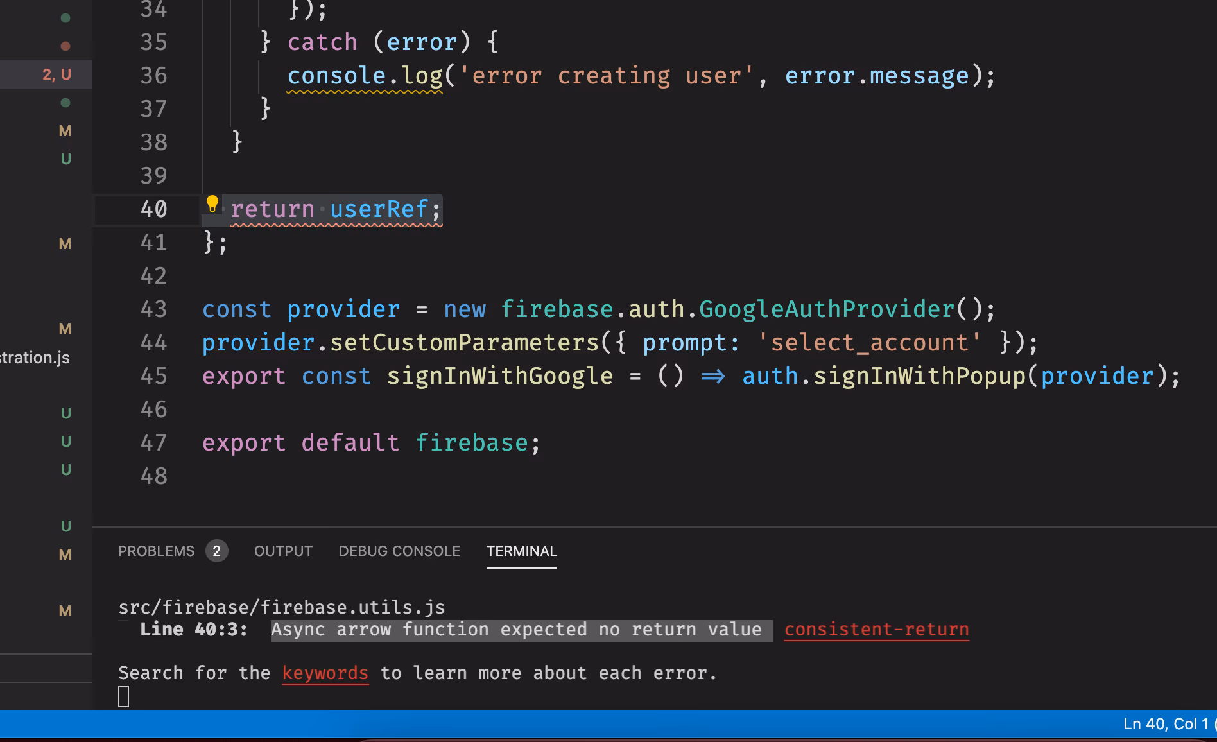Click line number 43 in the gutter
Screen dimensions: 1217x742
click(x=154, y=309)
